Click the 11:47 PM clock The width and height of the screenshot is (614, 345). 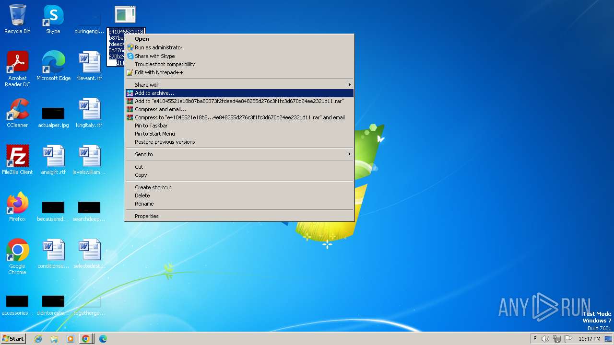point(590,339)
